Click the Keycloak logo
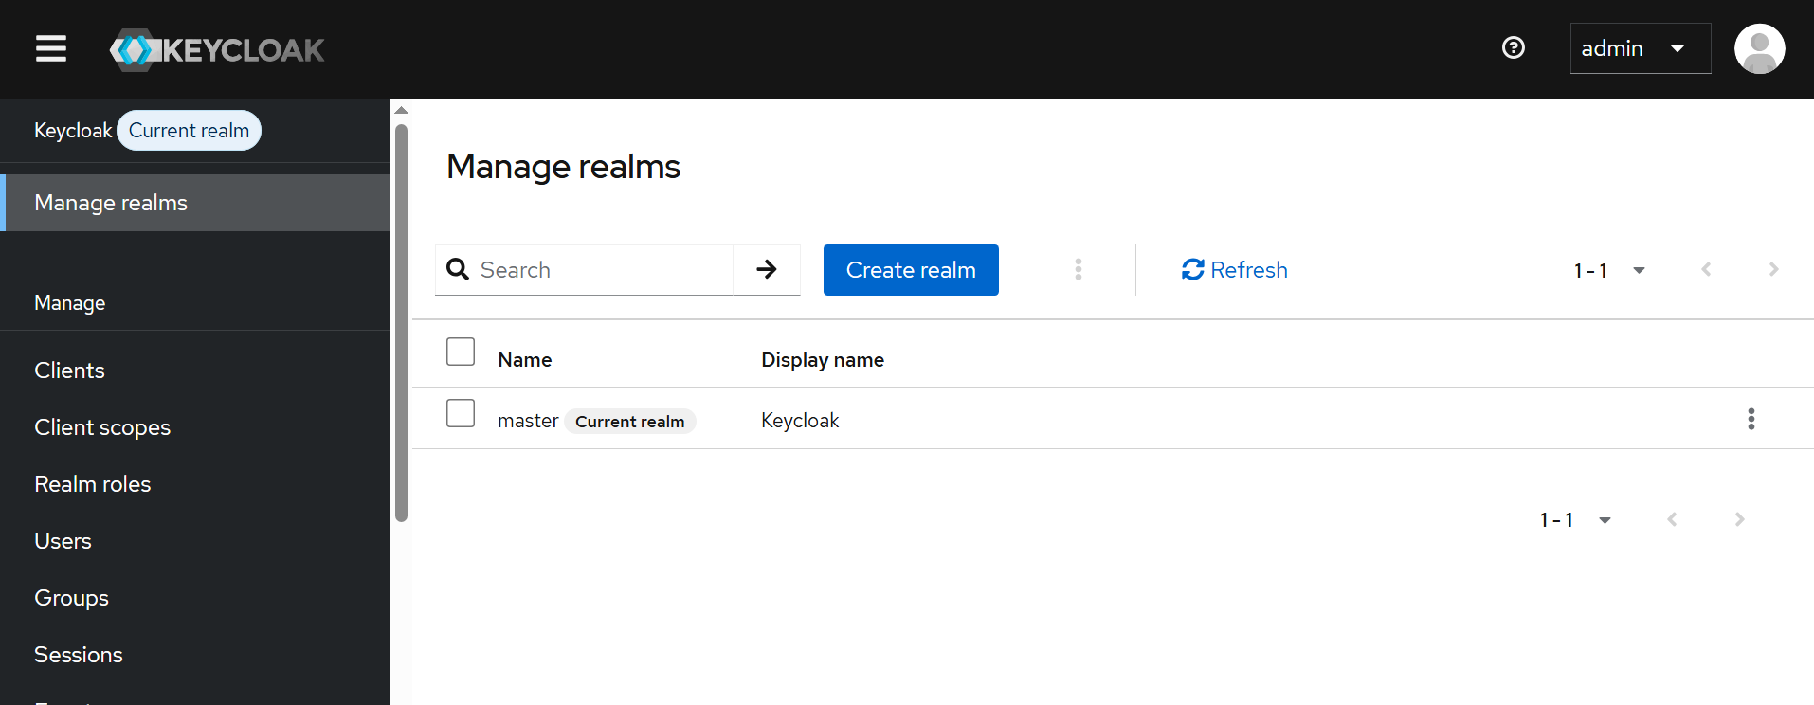Viewport: 1814px width, 705px height. click(217, 49)
